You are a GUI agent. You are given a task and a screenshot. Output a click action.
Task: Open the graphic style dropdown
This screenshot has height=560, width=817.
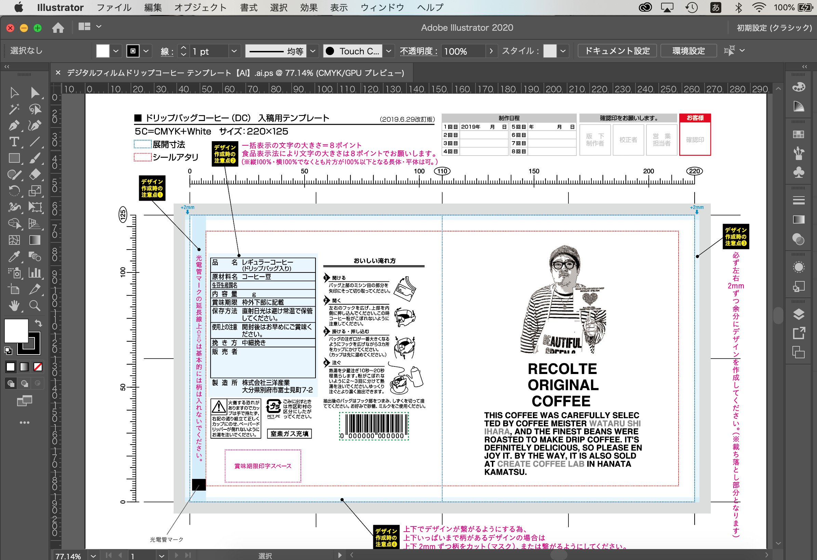pyautogui.click(x=563, y=51)
